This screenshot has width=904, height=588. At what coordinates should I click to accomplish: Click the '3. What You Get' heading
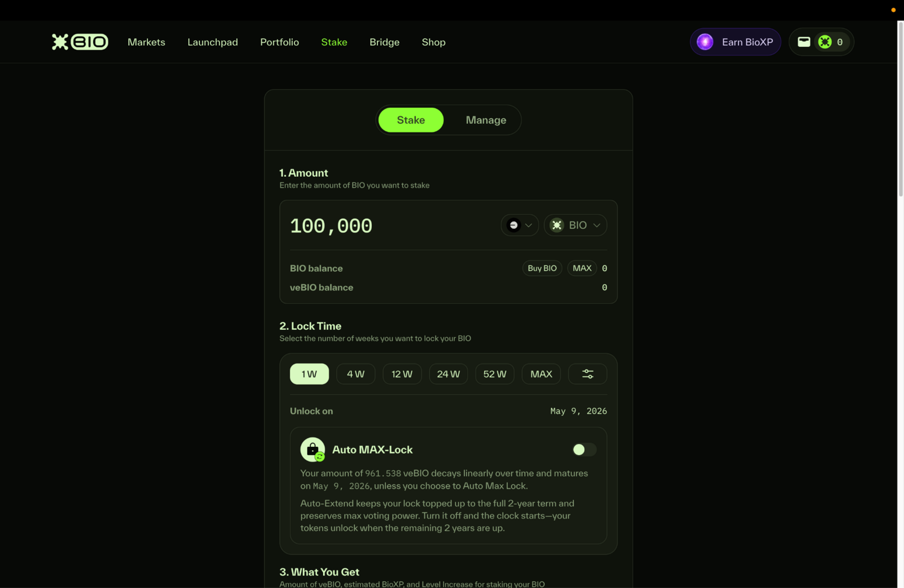pos(319,572)
